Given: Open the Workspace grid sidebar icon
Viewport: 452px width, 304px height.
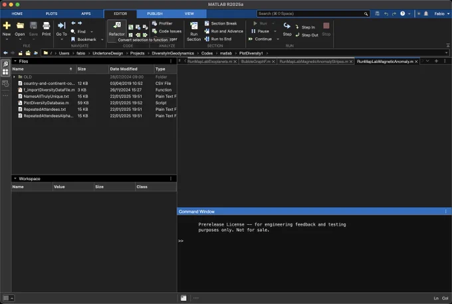Looking at the screenshot, I should (x=5, y=72).
